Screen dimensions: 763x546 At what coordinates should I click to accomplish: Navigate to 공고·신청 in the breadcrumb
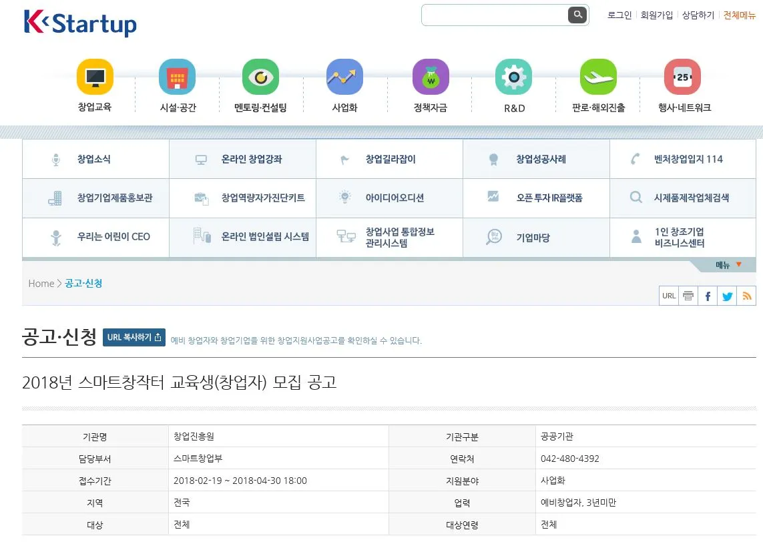coord(83,283)
